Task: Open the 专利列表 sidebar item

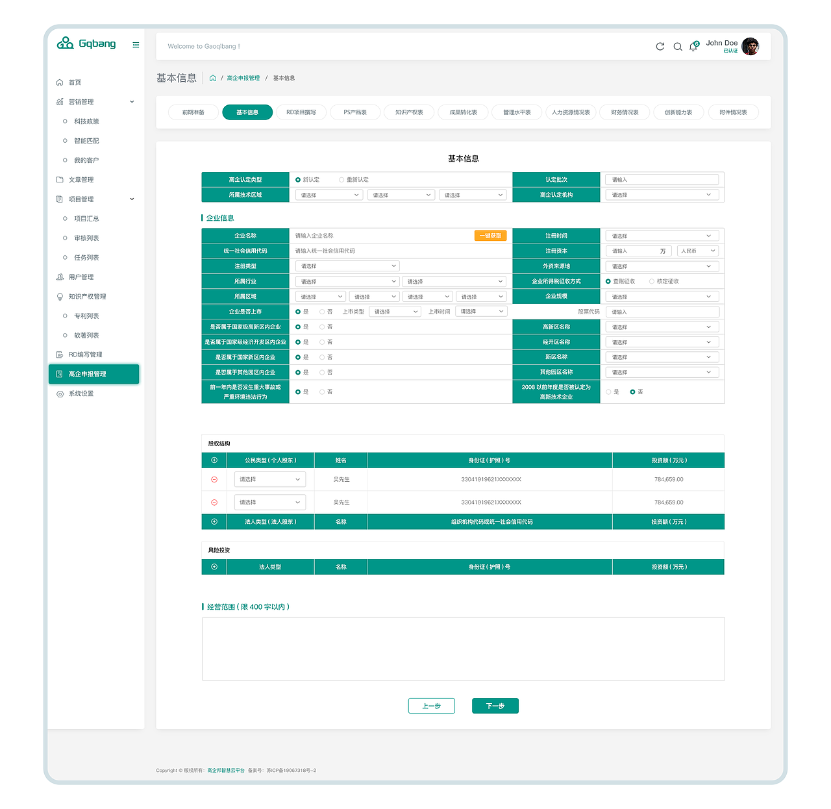Action: coord(86,316)
